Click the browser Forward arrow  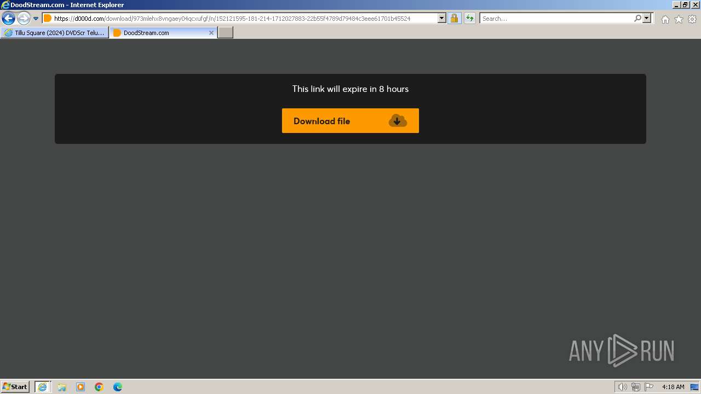tap(24, 19)
